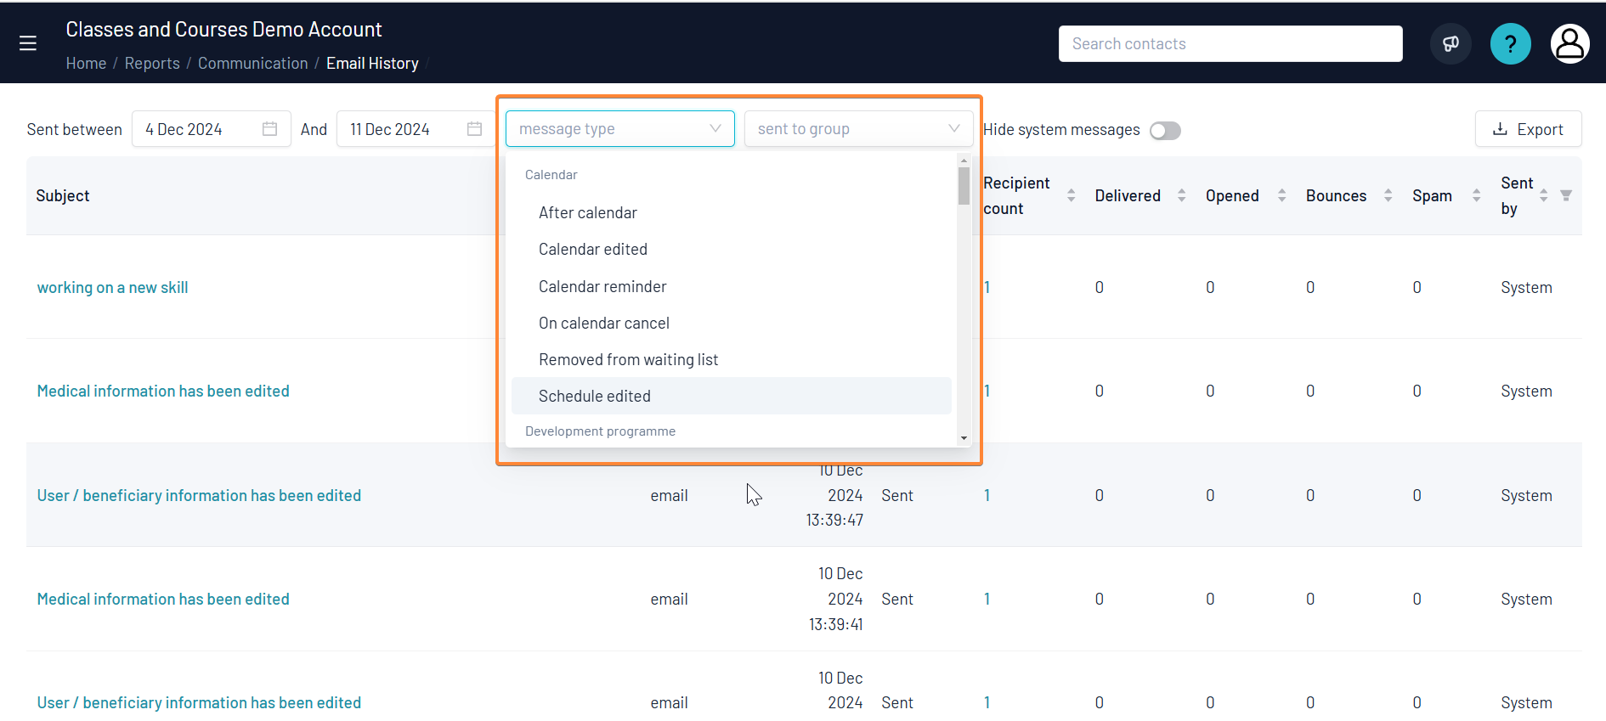1606x721 pixels.
Task: Click the Export button
Action: pos(1528,129)
